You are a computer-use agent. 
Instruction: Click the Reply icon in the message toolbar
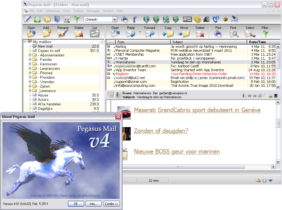coord(130,34)
